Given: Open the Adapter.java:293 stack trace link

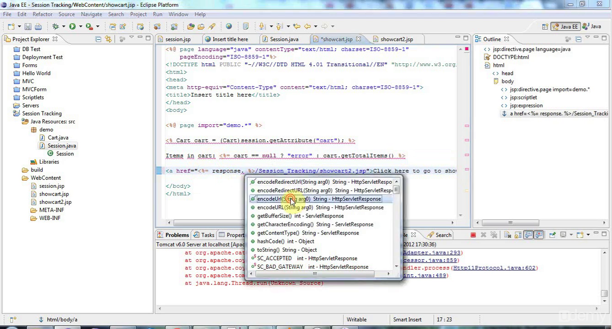Looking at the screenshot, I should pyautogui.click(x=432, y=253).
